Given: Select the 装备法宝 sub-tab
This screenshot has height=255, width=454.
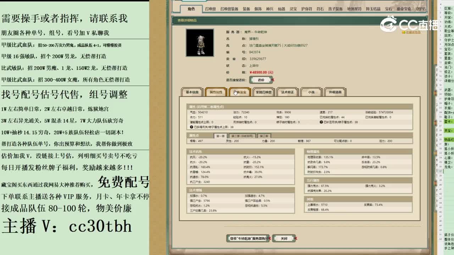Looking at the screenshot, I should click(x=240, y=92).
